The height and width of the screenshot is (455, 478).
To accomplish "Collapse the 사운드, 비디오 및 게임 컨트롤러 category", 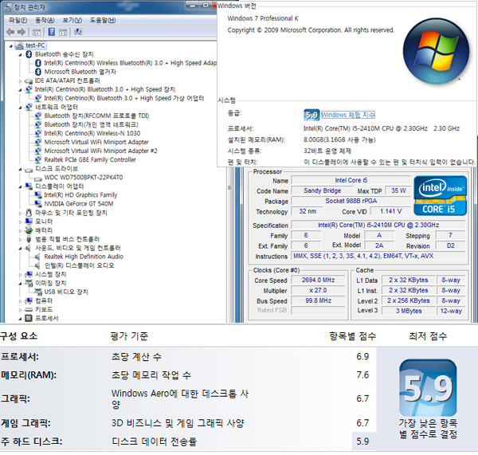I will 20,249.
